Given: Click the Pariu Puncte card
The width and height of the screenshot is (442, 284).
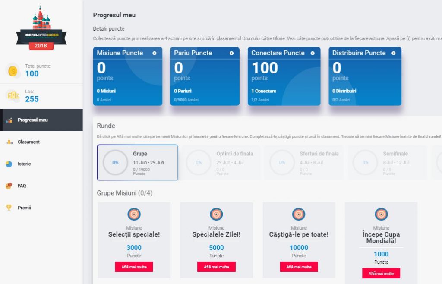Looking at the screenshot, I should click(x=205, y=76).
